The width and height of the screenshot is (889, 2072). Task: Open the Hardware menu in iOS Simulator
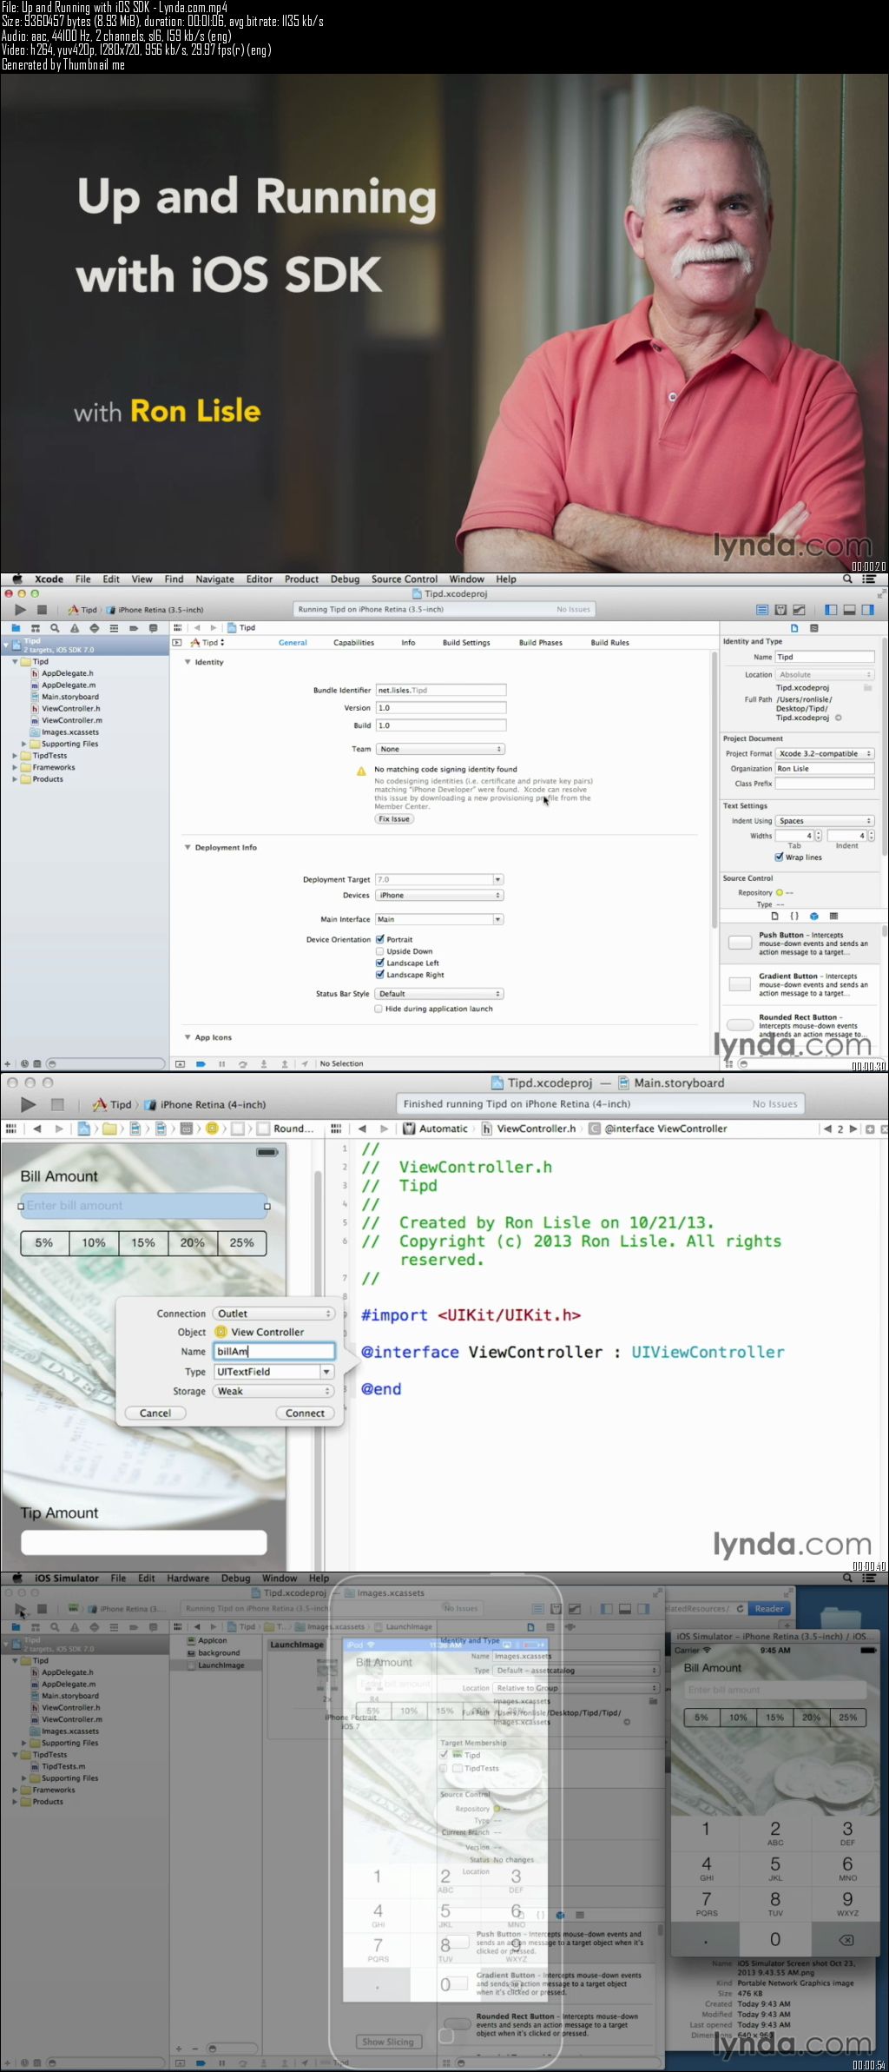188,1579
